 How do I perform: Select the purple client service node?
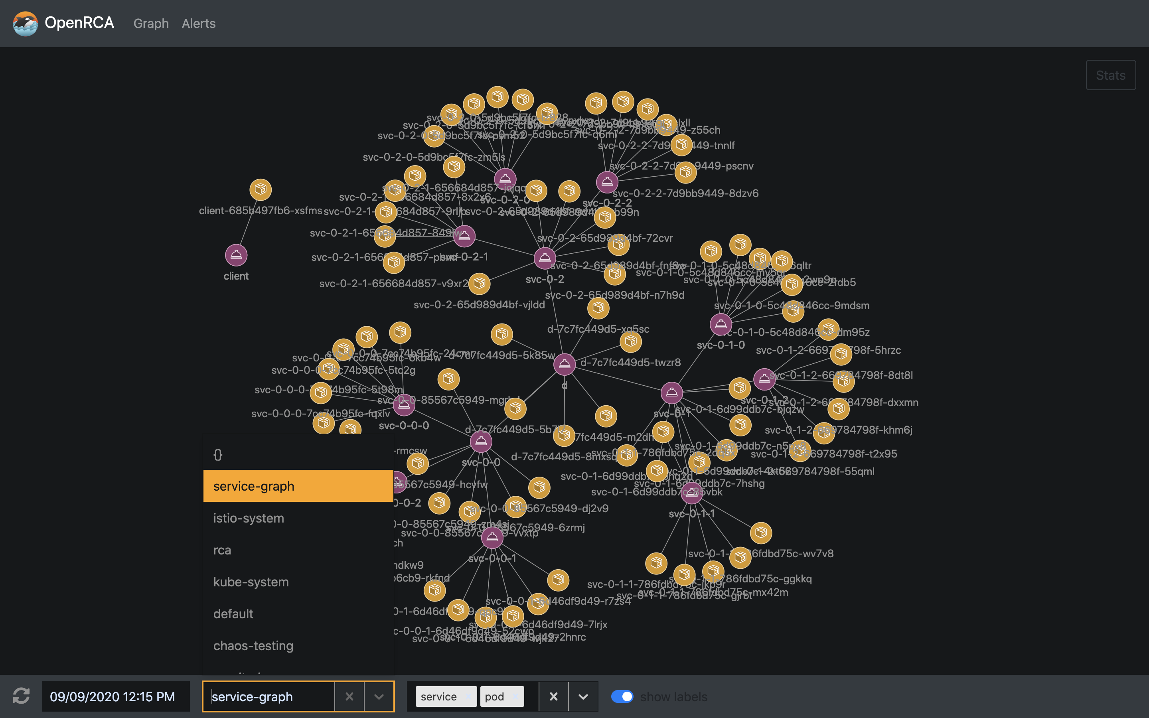tap(236, 255)
